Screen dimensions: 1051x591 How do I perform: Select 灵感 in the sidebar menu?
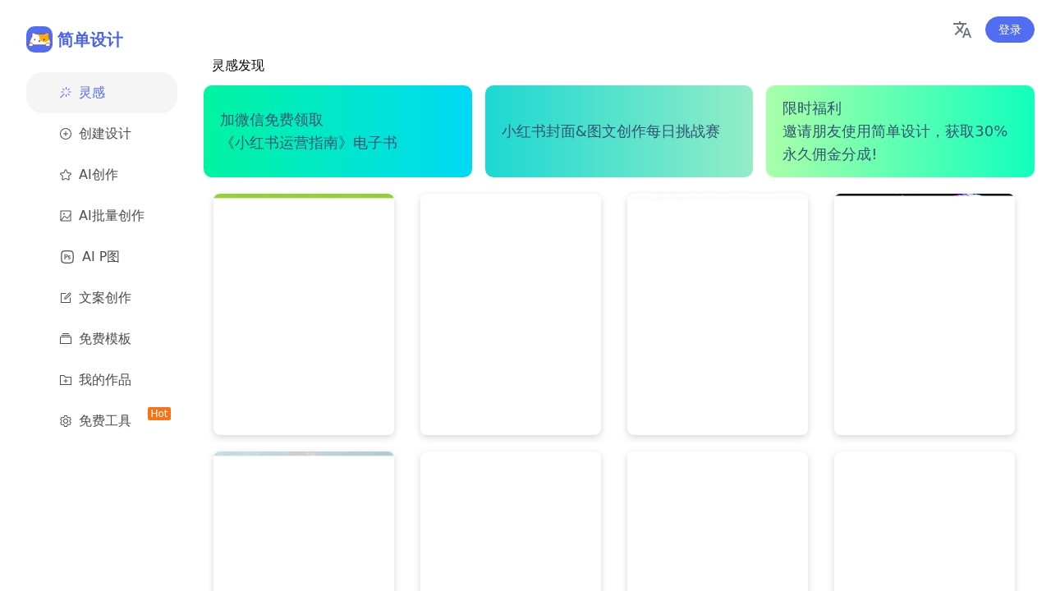click(x=92, y=93)
